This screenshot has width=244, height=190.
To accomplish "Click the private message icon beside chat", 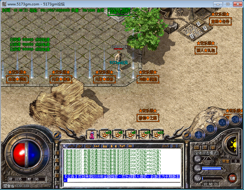I will pos(57,176).
